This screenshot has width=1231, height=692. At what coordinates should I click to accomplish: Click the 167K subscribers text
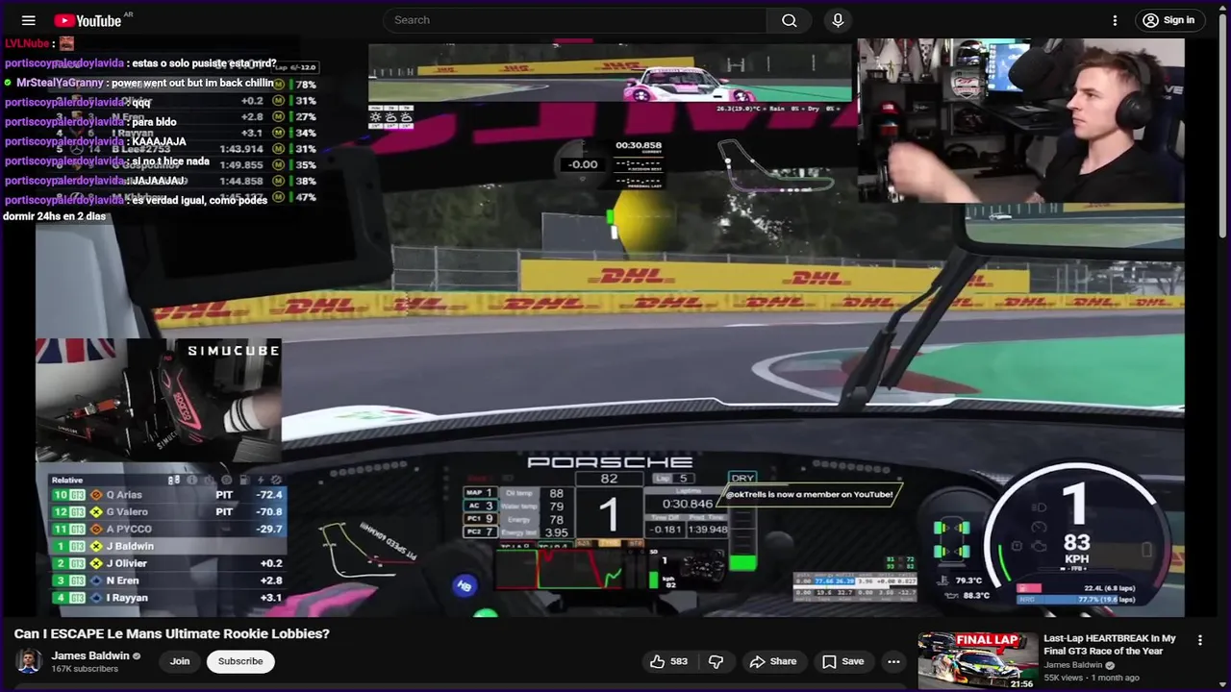coord(85,669)
